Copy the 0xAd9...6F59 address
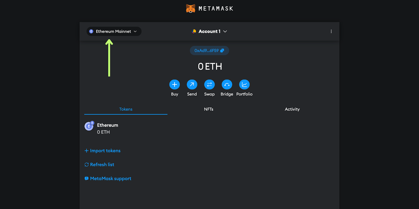The height and width of the screenshot is (209, 419). click(209, 51)
